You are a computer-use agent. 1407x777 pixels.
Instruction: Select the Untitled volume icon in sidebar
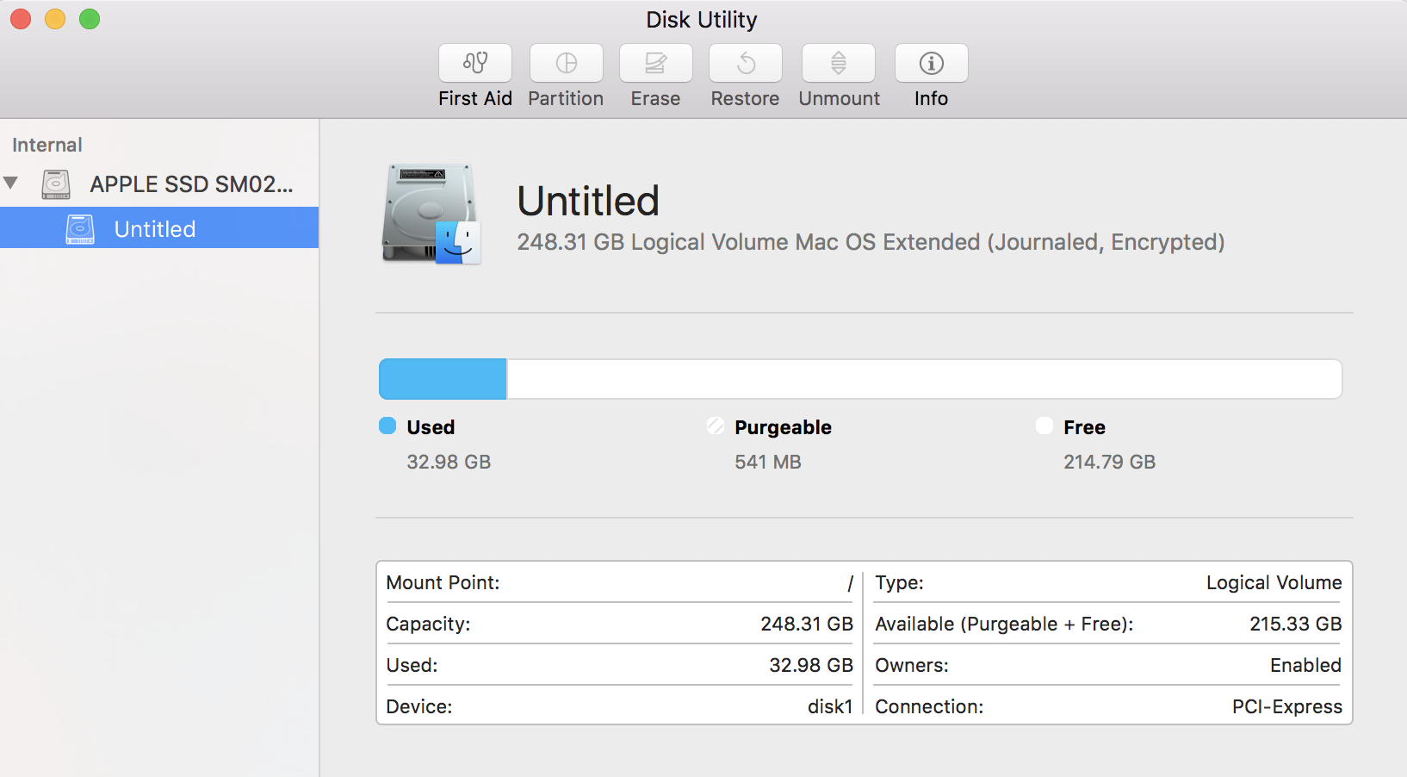(80, 229)
